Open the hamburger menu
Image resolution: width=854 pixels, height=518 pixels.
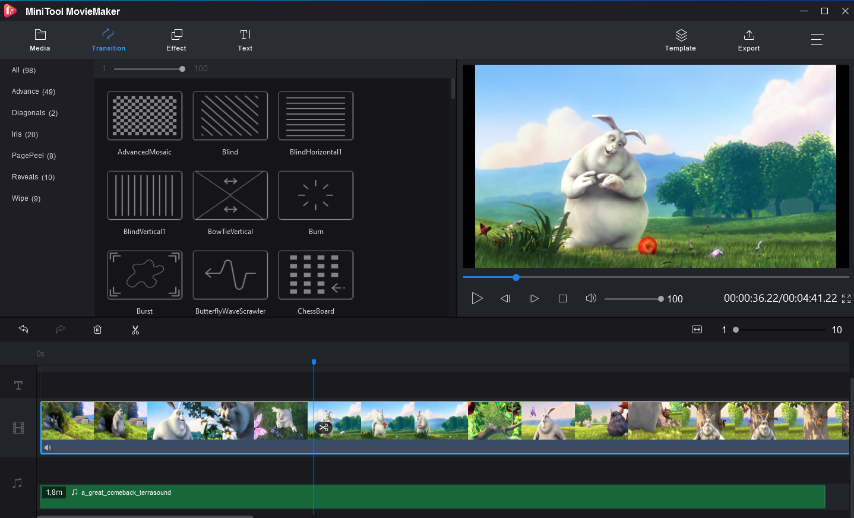817,39
